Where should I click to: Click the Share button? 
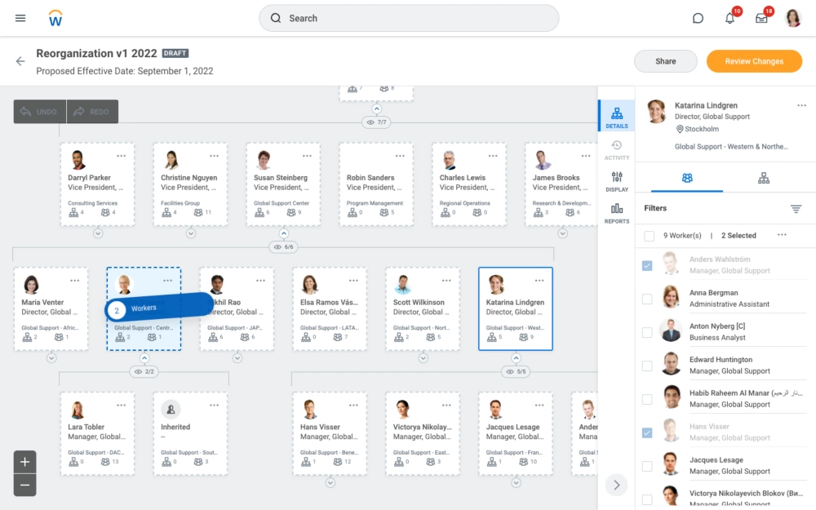tap(665, 61)
